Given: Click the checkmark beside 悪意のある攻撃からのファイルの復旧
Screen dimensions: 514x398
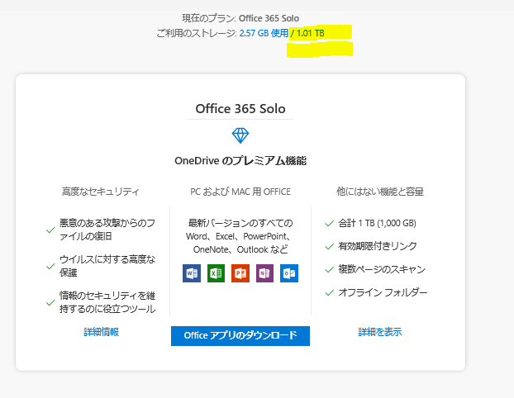Looking at the screenshot, I should tap(50, 230).
